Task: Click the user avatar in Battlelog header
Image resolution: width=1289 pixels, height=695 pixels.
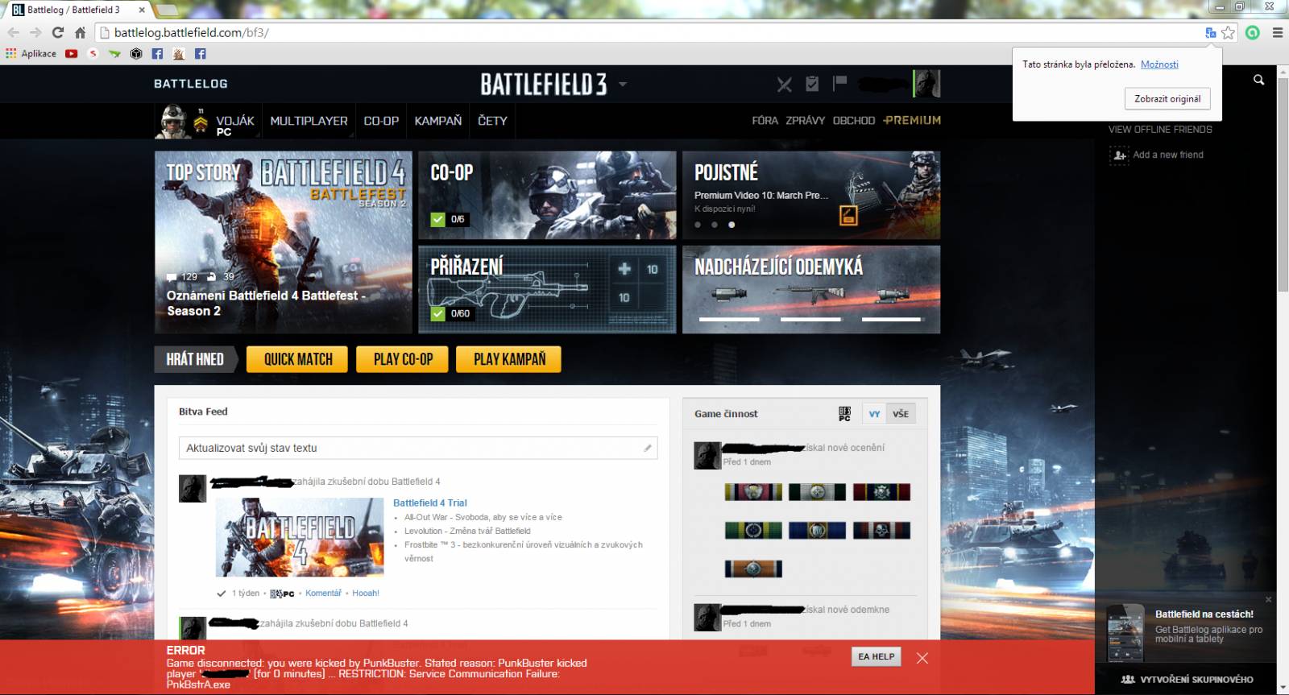Action: (926, 83)
